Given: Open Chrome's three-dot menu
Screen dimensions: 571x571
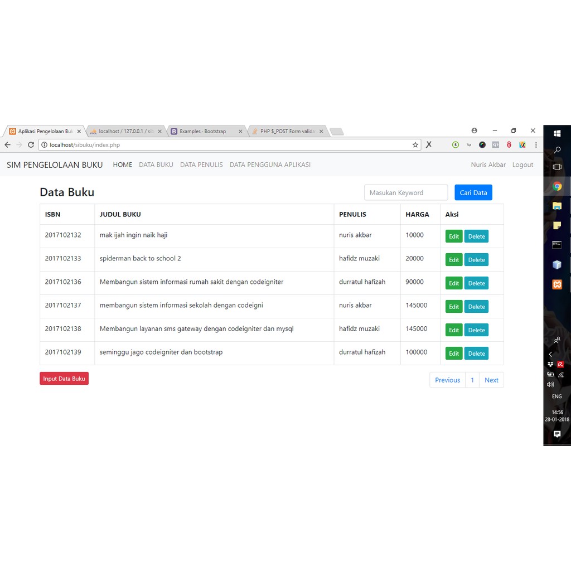Looking at the screenshot, I should 536,145.
